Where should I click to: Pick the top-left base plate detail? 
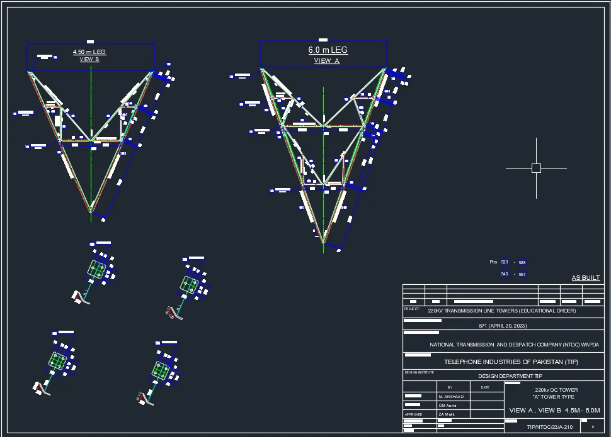point(96,269)
